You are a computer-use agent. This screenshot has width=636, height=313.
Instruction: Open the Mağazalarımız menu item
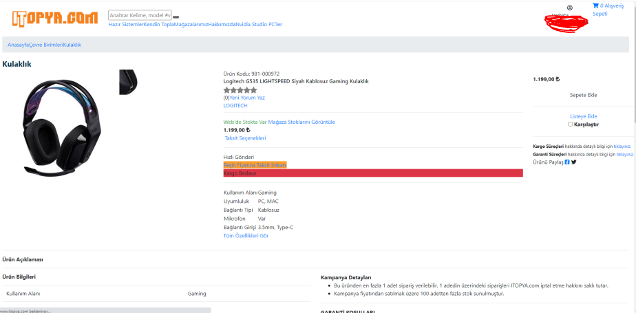191,24
